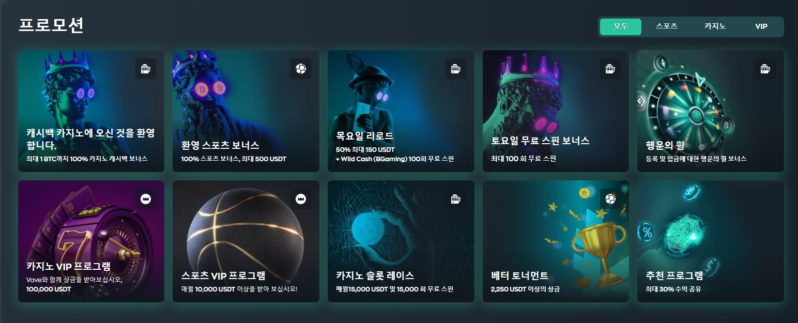798x323 pixels.
Task: Switch to the 스포츠 tab
Action: coord(667,27)
